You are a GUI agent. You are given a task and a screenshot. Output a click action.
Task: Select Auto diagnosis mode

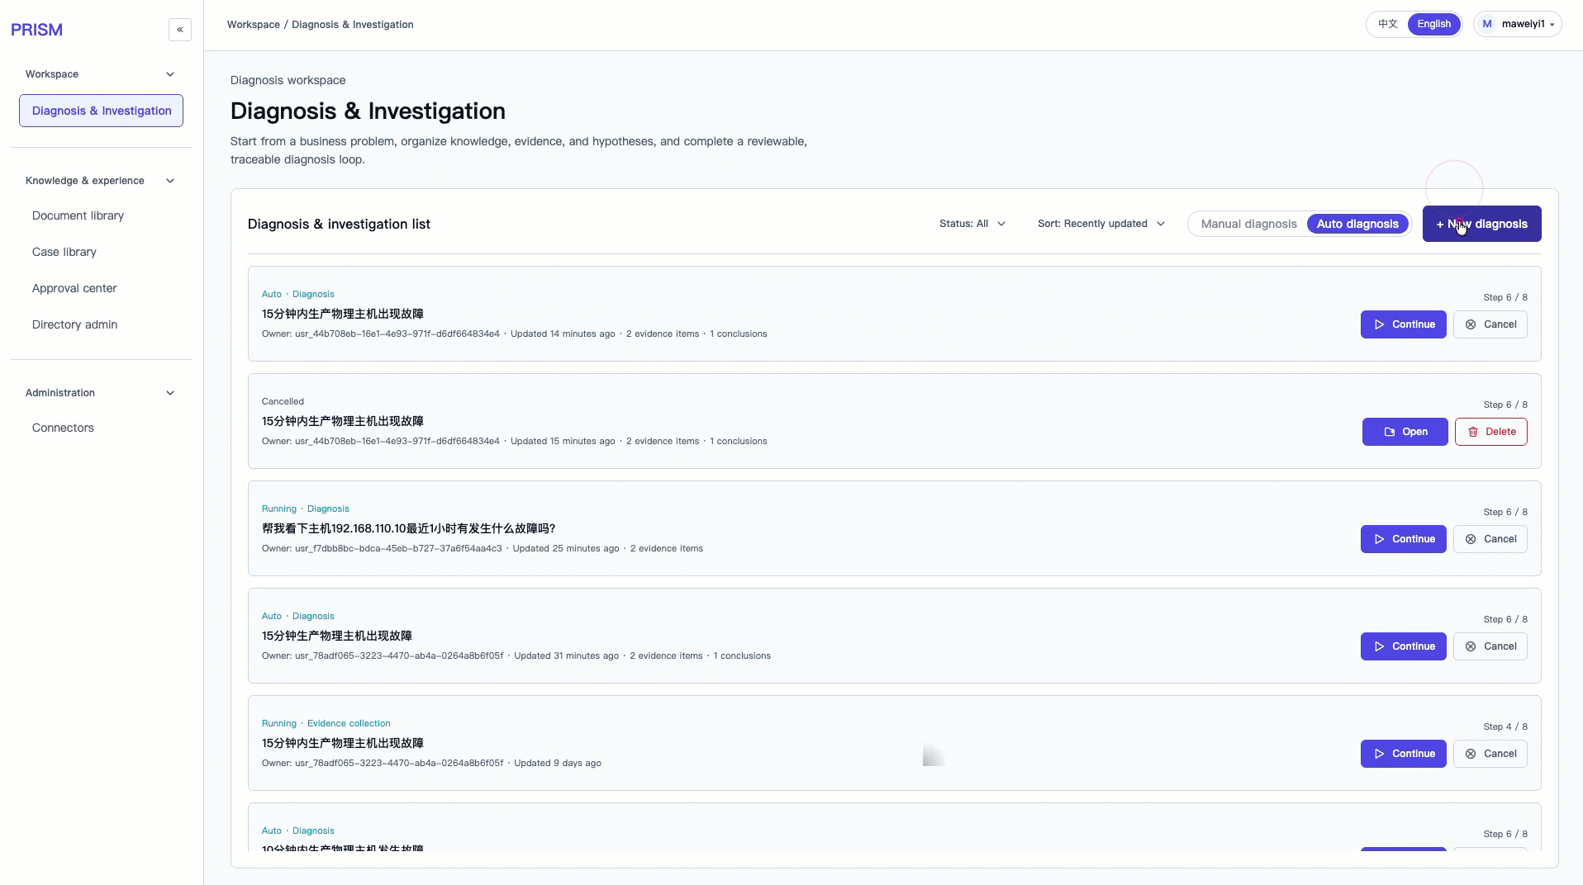[1357, 224]
